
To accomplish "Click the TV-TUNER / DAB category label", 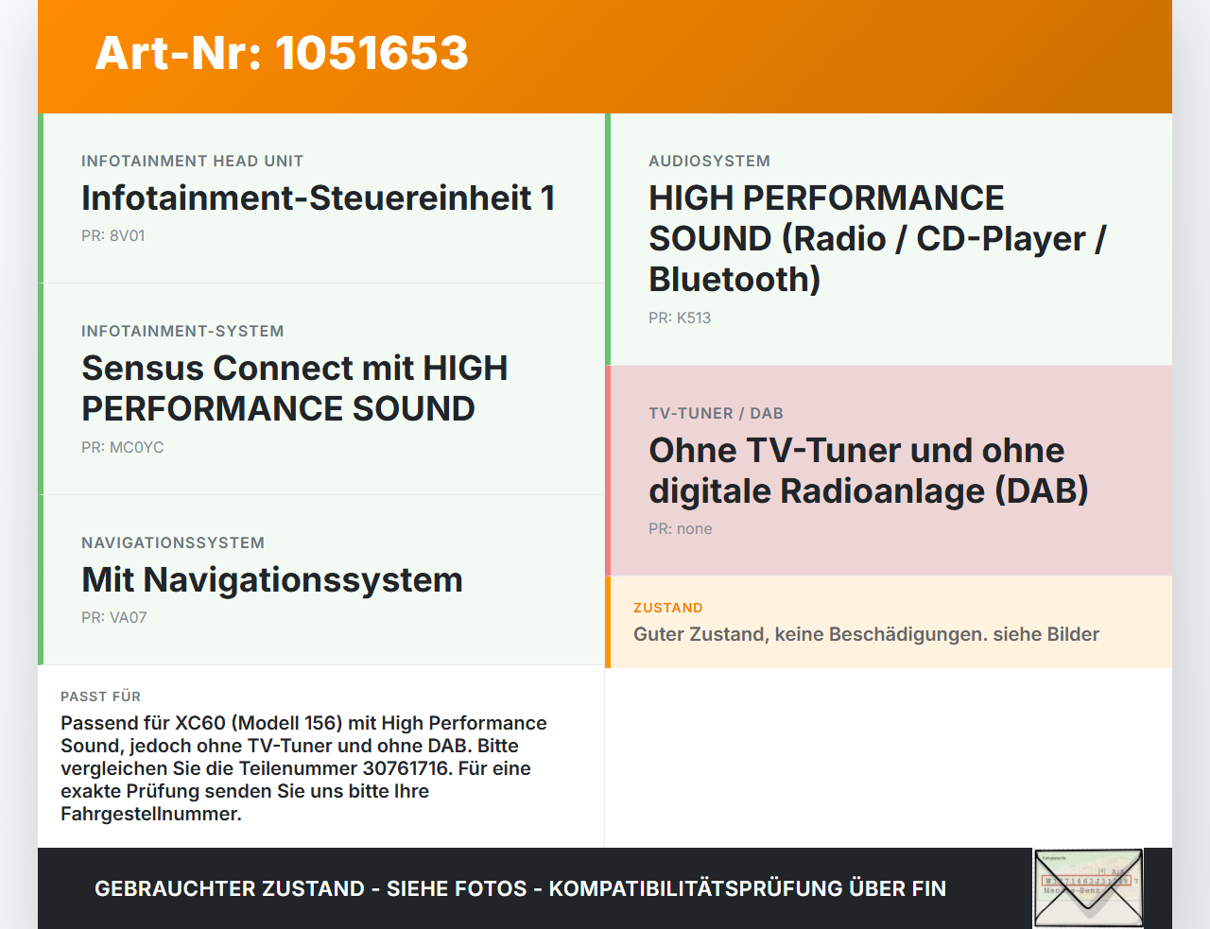I will tap(716, 413).
